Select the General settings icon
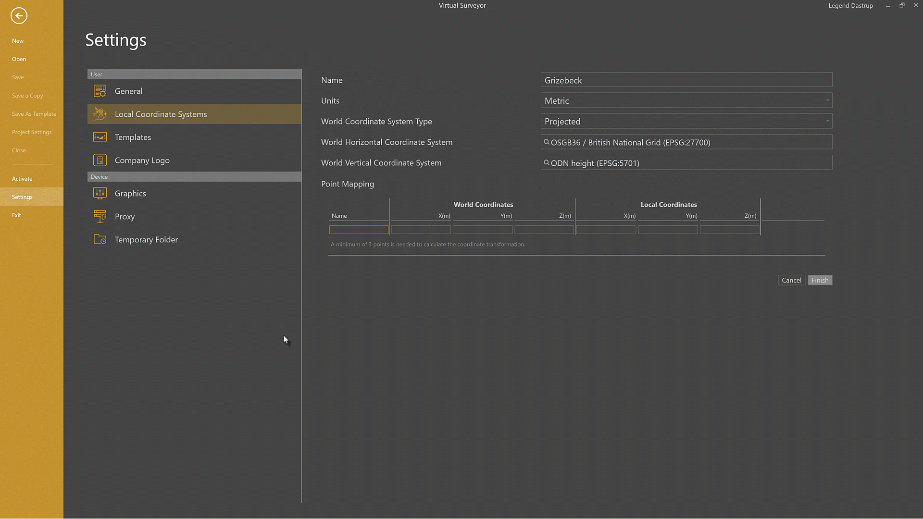This screenshot has height=519, width=923. [x=100, y=91]
